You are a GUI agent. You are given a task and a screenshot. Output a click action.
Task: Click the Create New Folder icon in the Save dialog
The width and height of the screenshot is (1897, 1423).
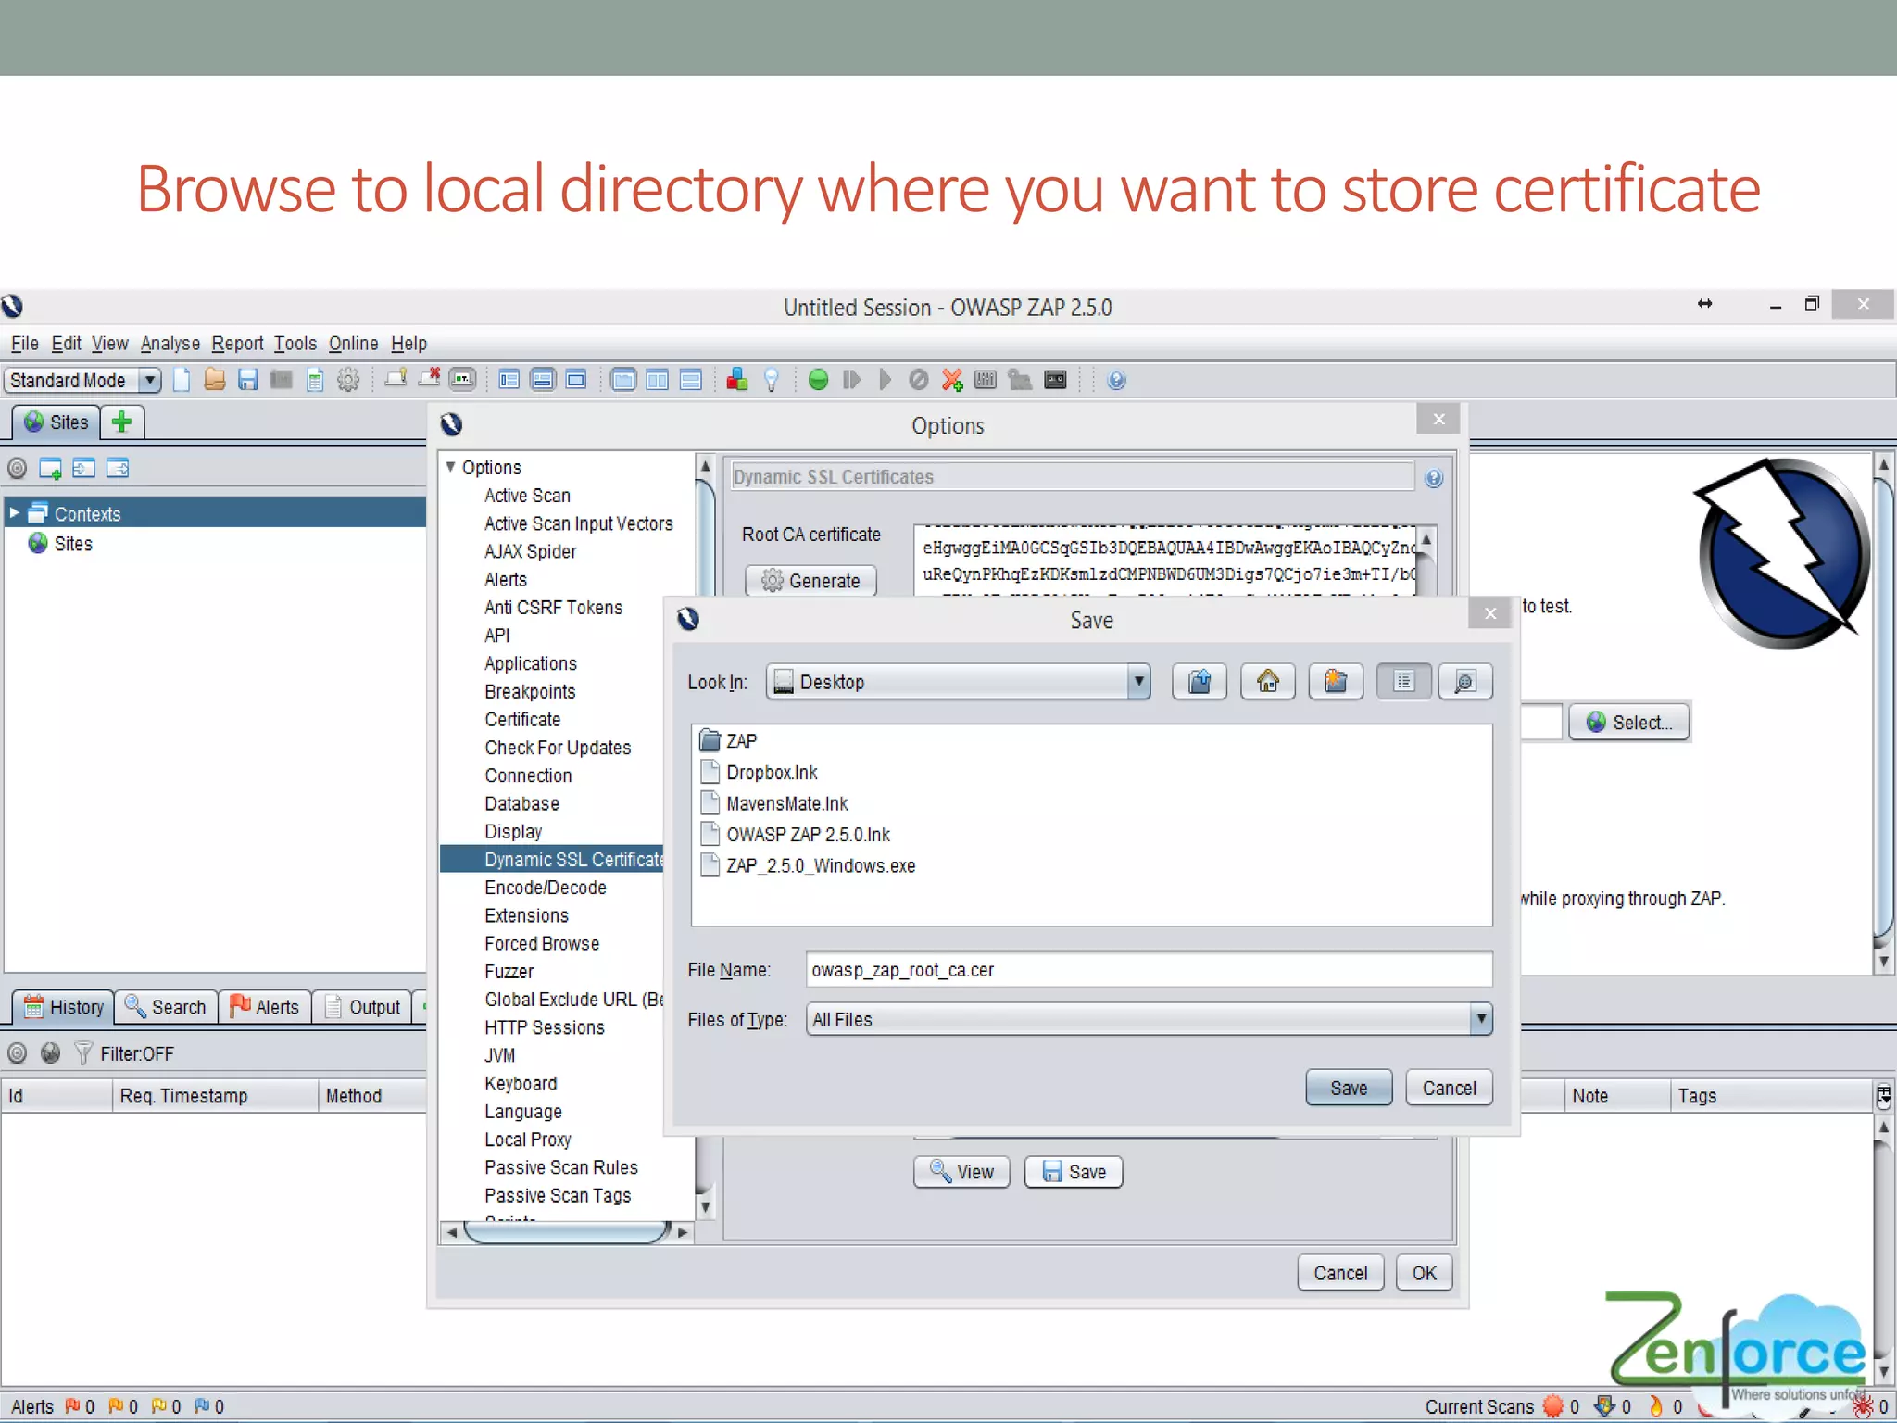tap(1336, 682)
